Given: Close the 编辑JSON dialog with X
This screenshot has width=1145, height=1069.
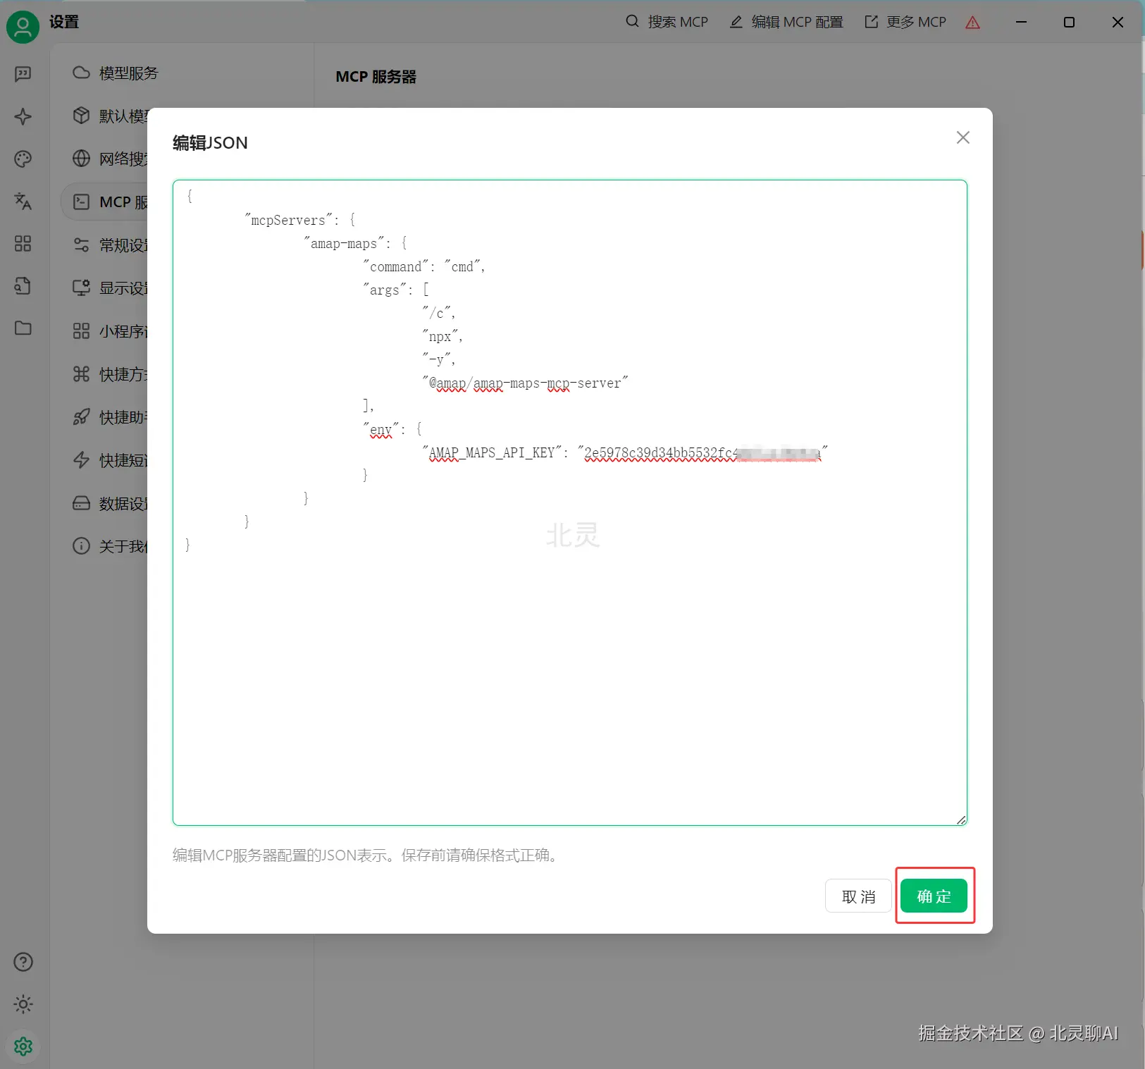Looking at the screenshot, I should [963, 137].
